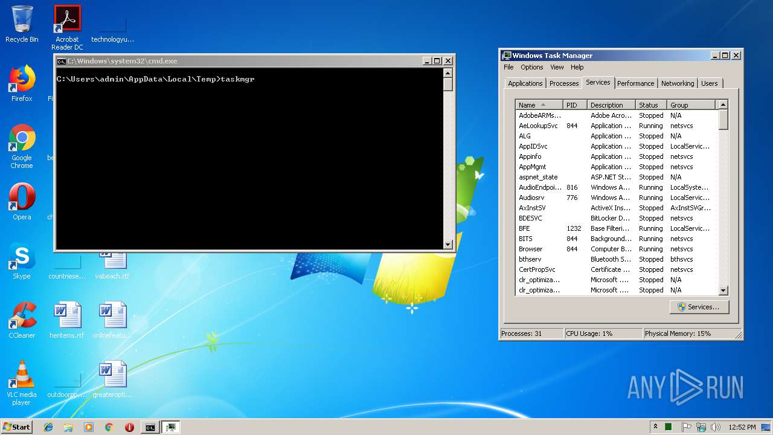Select the Audiosrv service row
This screenshot has height=435, width=773.
617,198
